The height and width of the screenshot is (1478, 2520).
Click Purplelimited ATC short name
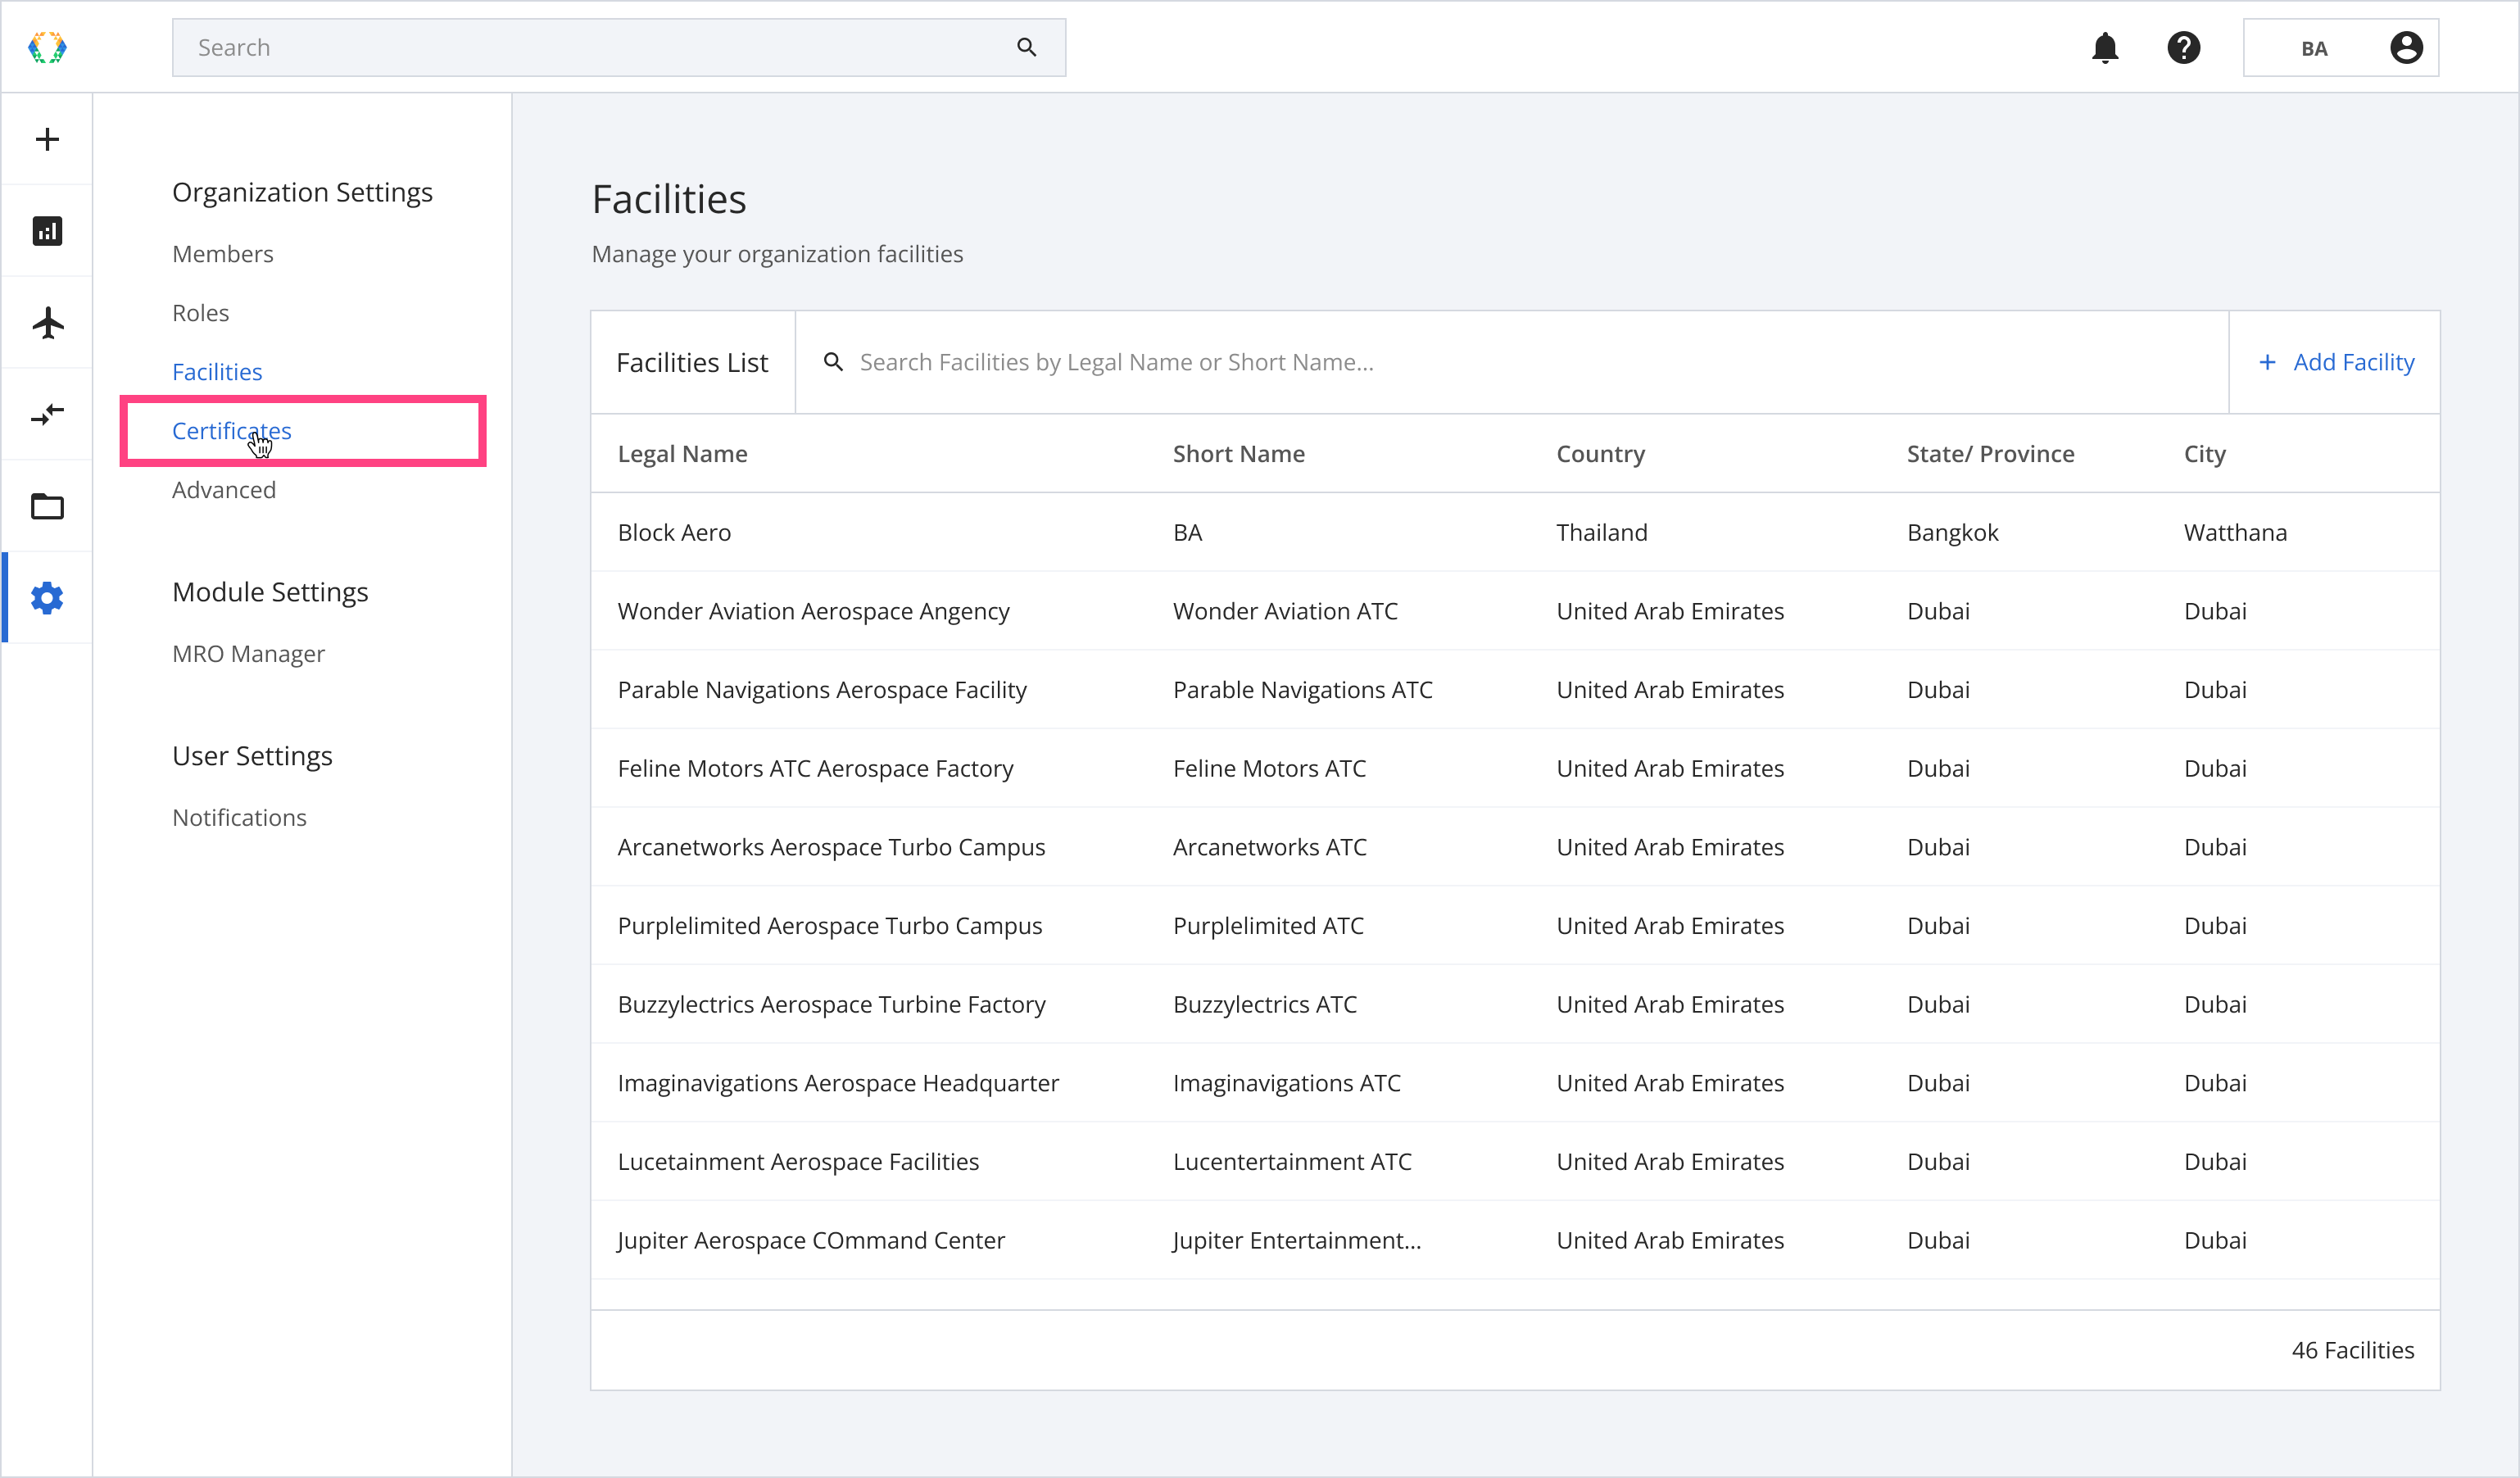(x=1269, y=926)
